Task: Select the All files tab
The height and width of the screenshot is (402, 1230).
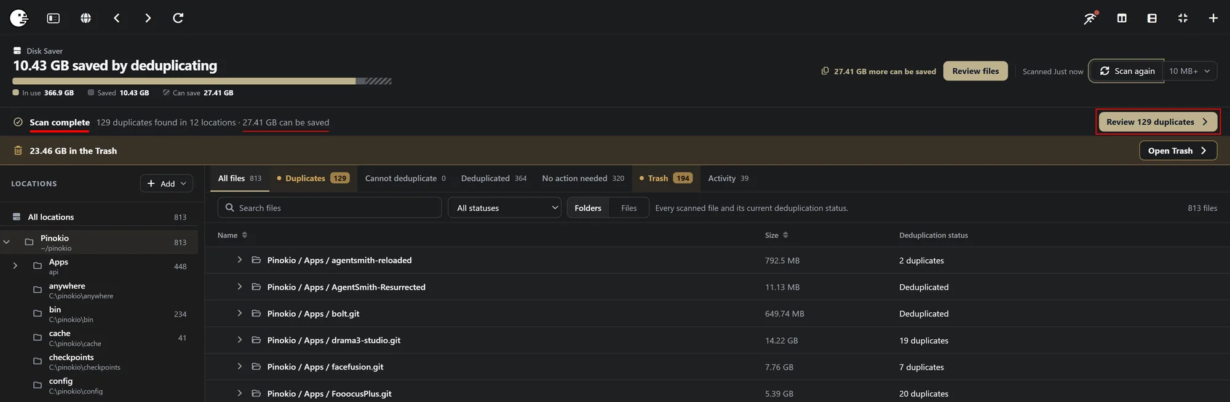Action: coord(240,178)
